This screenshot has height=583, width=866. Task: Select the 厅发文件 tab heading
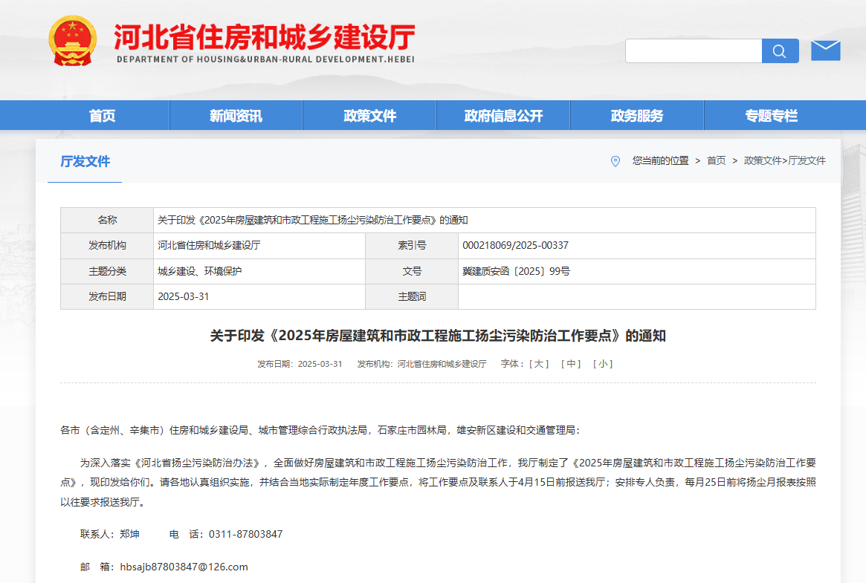[x=85, y=161]
